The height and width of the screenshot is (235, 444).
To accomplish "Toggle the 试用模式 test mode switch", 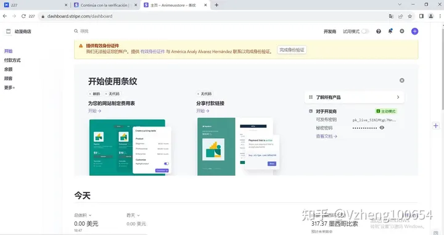I will click(364, 31).
